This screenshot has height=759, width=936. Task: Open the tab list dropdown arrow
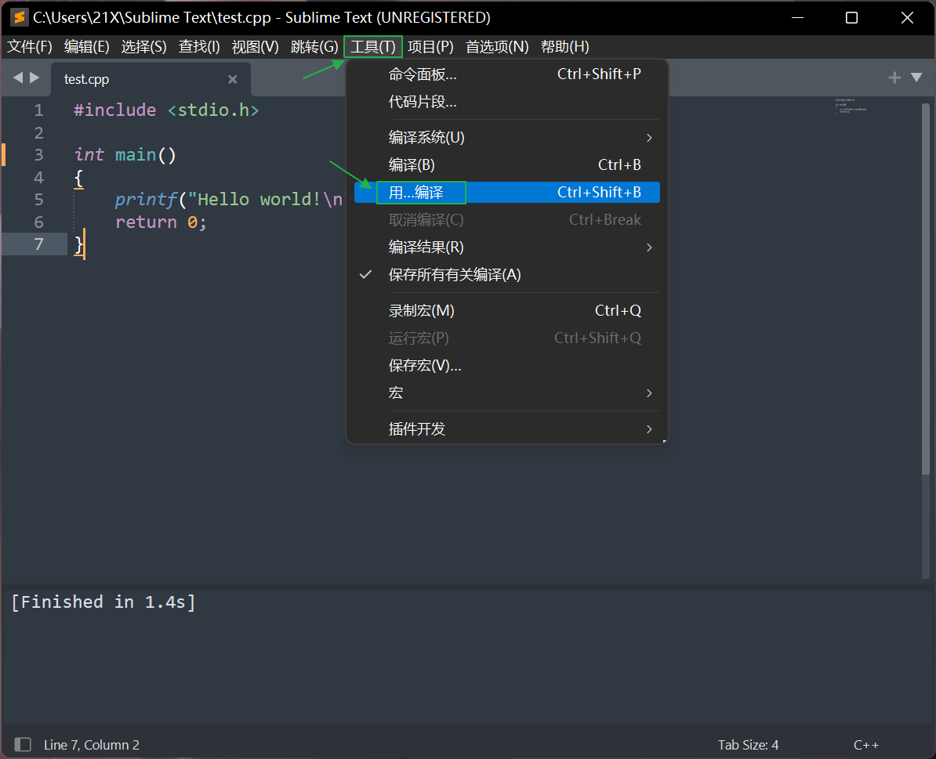916,78
